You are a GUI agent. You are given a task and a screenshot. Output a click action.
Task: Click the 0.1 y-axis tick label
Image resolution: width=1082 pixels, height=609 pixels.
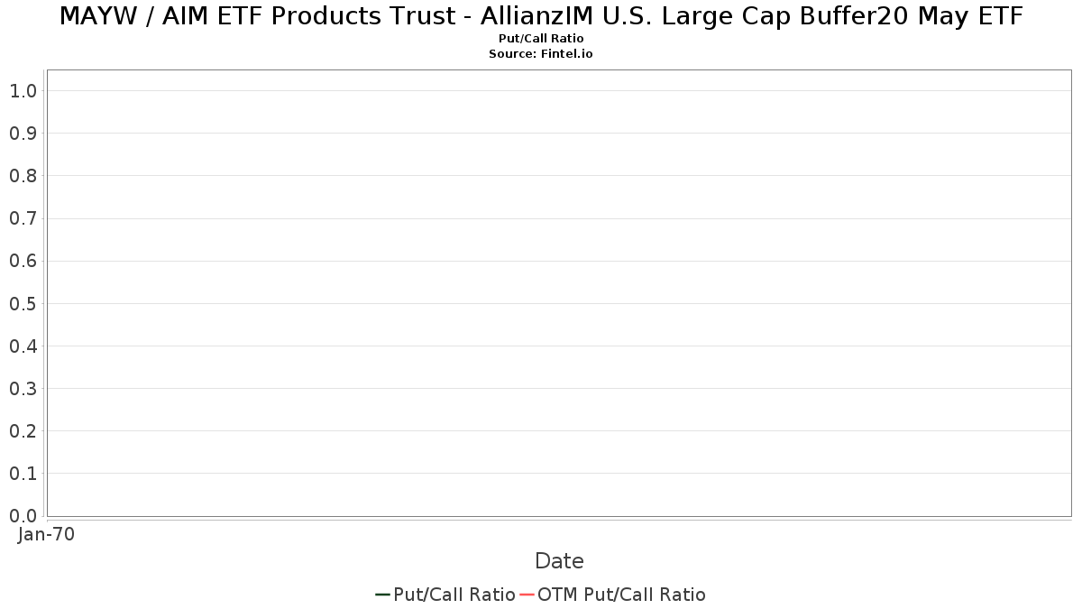[23, 474]
